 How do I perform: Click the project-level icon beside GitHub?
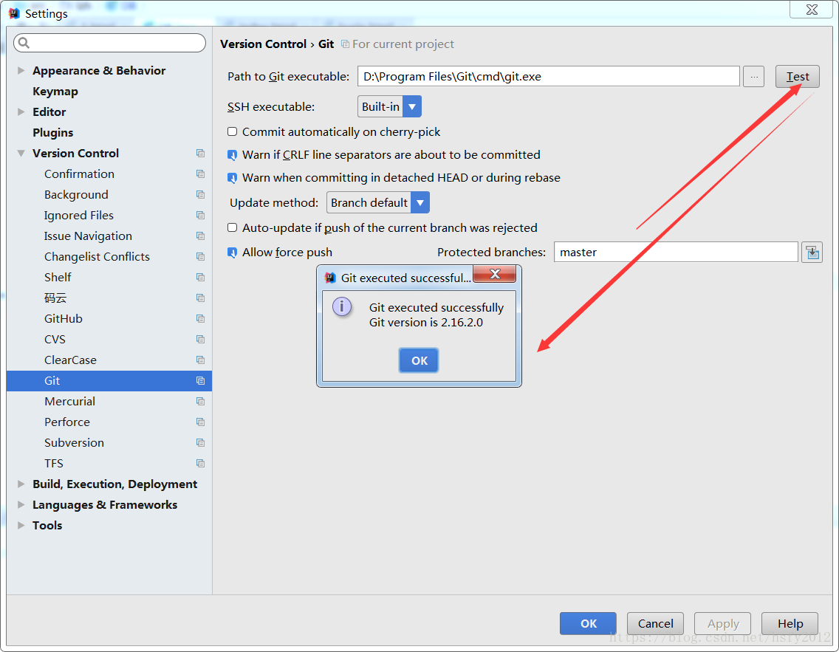[x=201, y=319]
